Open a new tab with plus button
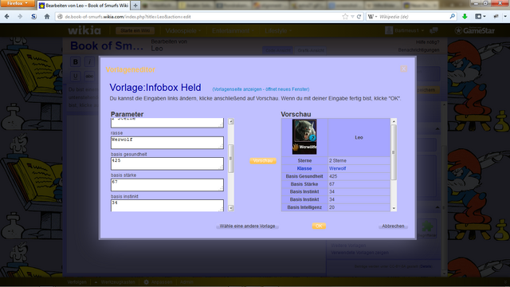The width and height of the screenshot is (510, 287). point(135,6)
